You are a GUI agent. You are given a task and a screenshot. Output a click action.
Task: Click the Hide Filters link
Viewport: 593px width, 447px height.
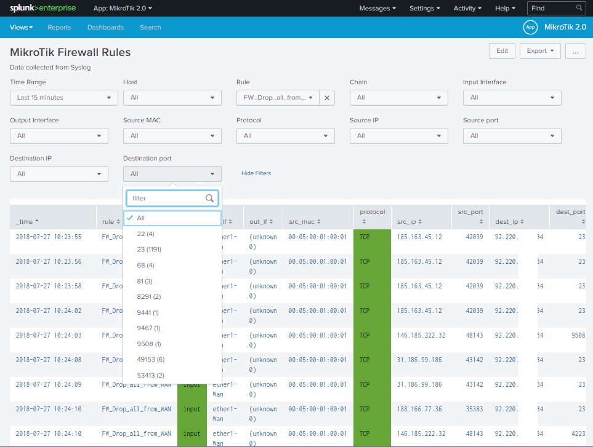256,173
